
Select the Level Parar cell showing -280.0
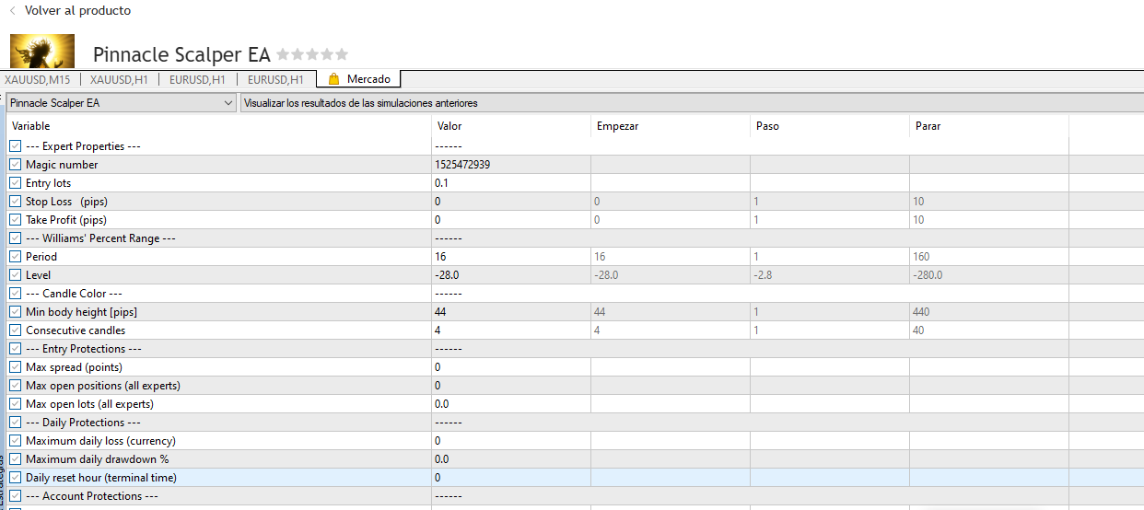coord(987,275)
